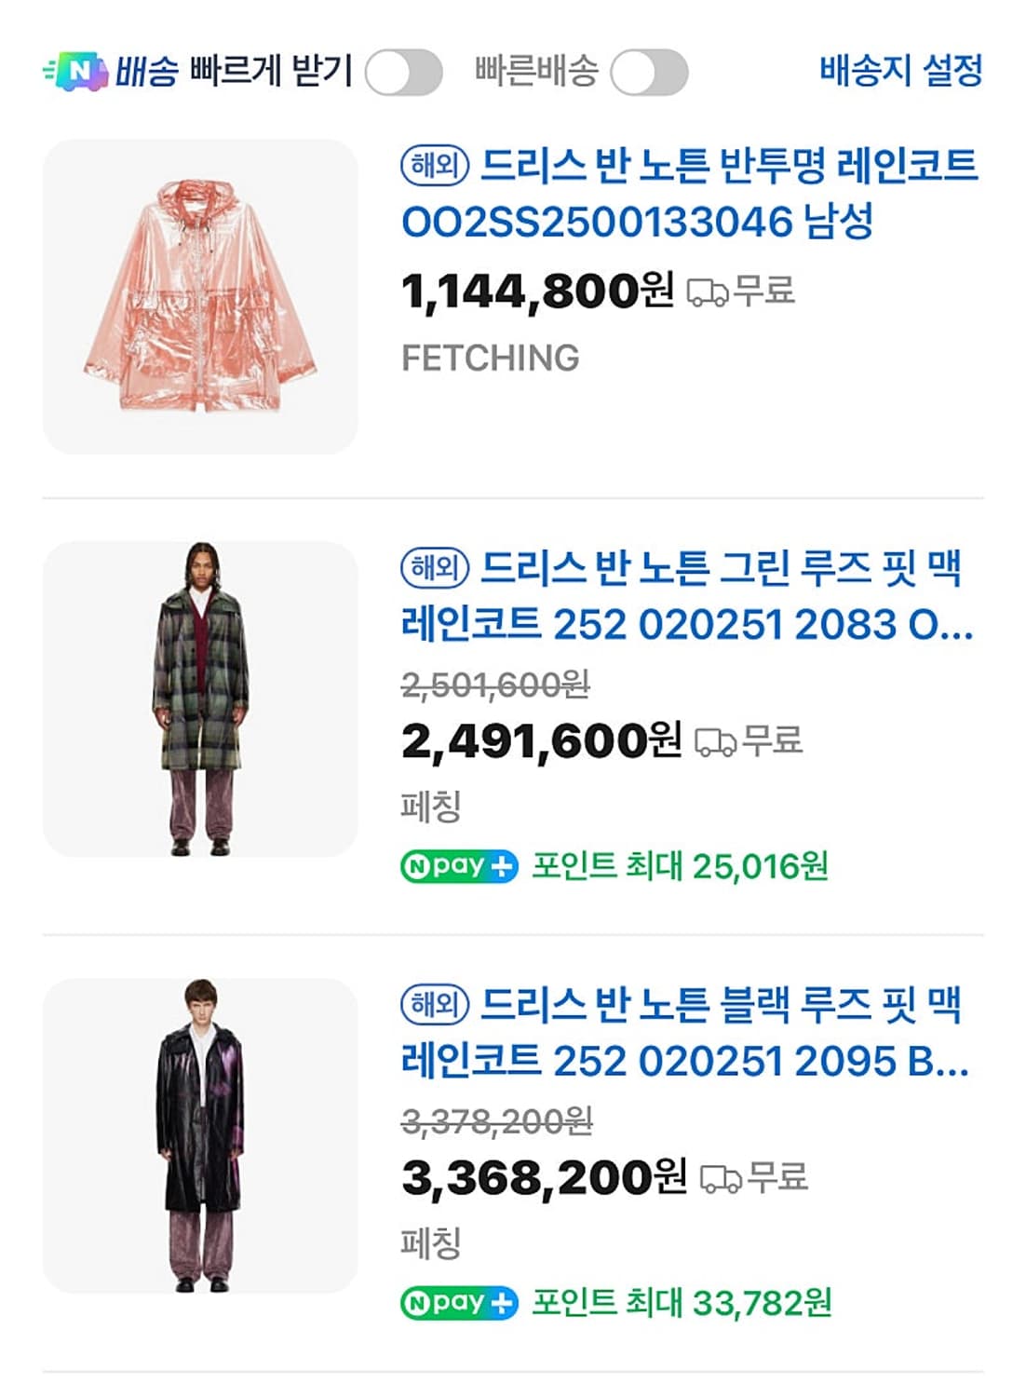Viewport: 1026px width, 1397px height.
Task: Click free shipping truck icon beside 1,144,800원
Action: pos(708,292)
